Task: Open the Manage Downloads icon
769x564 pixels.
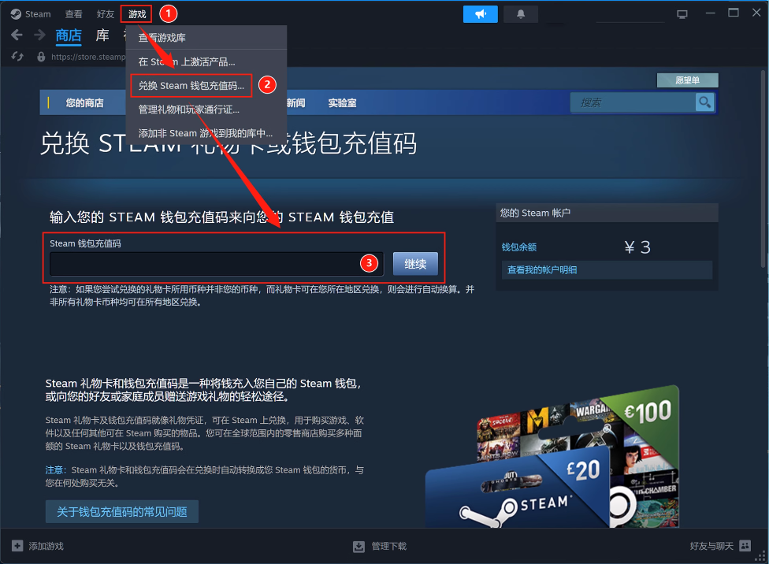Action: 358,546
